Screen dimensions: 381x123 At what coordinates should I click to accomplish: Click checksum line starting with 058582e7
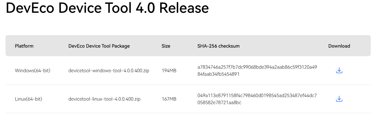coord(219,102)
